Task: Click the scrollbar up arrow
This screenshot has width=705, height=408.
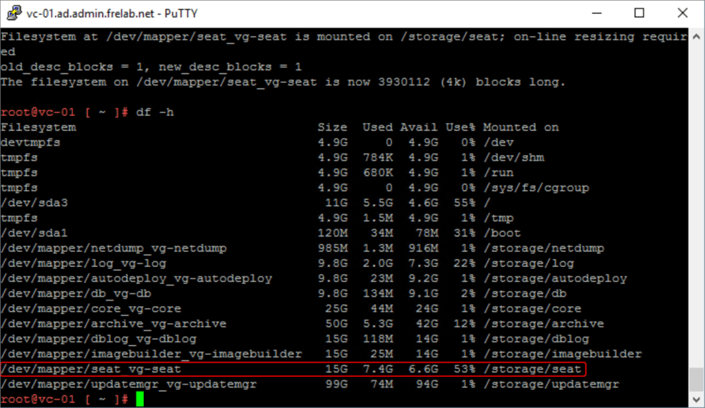Action: click(x=697, y=34)
